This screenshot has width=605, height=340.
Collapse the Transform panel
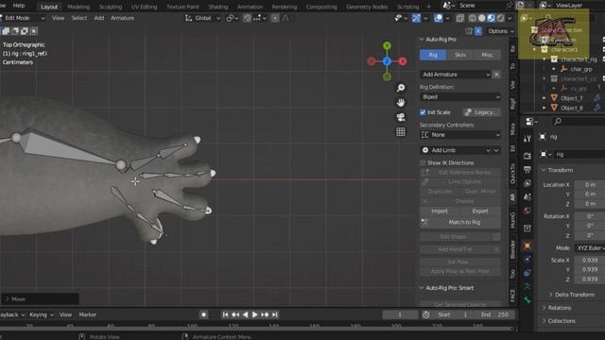(x=557, y=170)
